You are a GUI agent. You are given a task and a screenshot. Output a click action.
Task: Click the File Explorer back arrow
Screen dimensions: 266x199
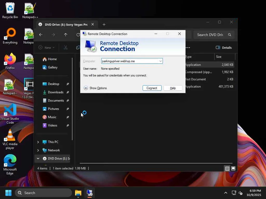(41, 35)
